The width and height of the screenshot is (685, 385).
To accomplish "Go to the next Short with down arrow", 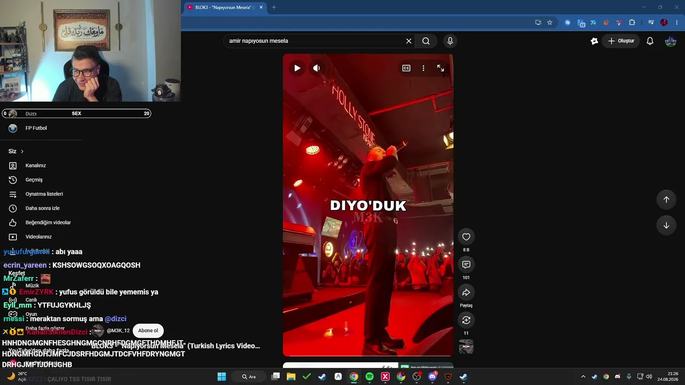I will point(666,225).
